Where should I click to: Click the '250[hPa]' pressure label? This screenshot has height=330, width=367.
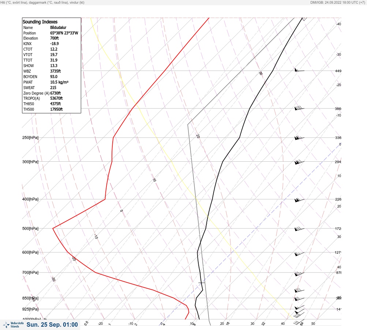pos(30,137)
